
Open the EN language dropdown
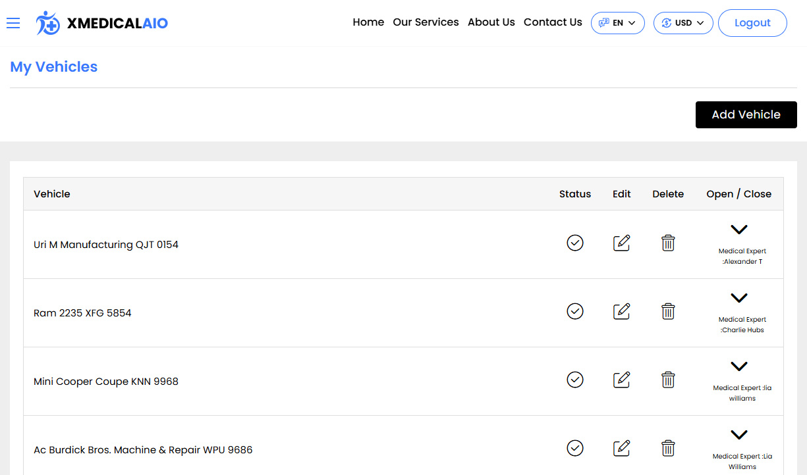pos(617,23)
